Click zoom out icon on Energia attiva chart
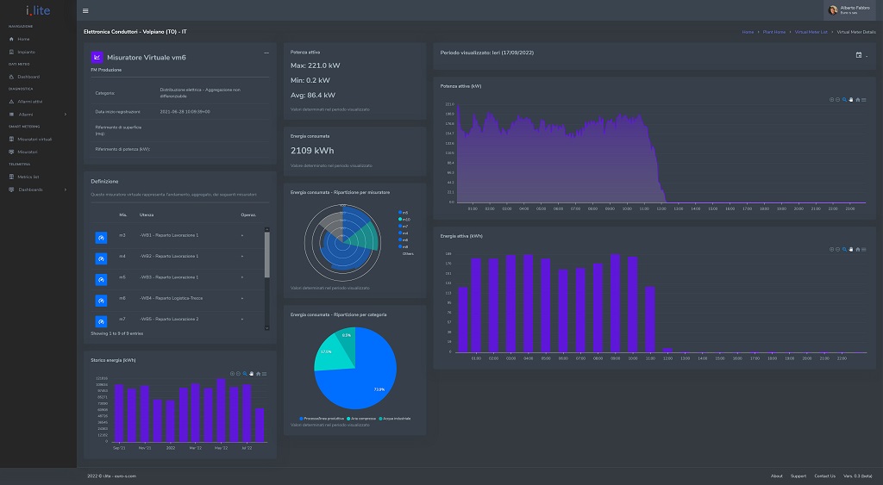Viewport: 883px width, 485px height. (838, 248)
